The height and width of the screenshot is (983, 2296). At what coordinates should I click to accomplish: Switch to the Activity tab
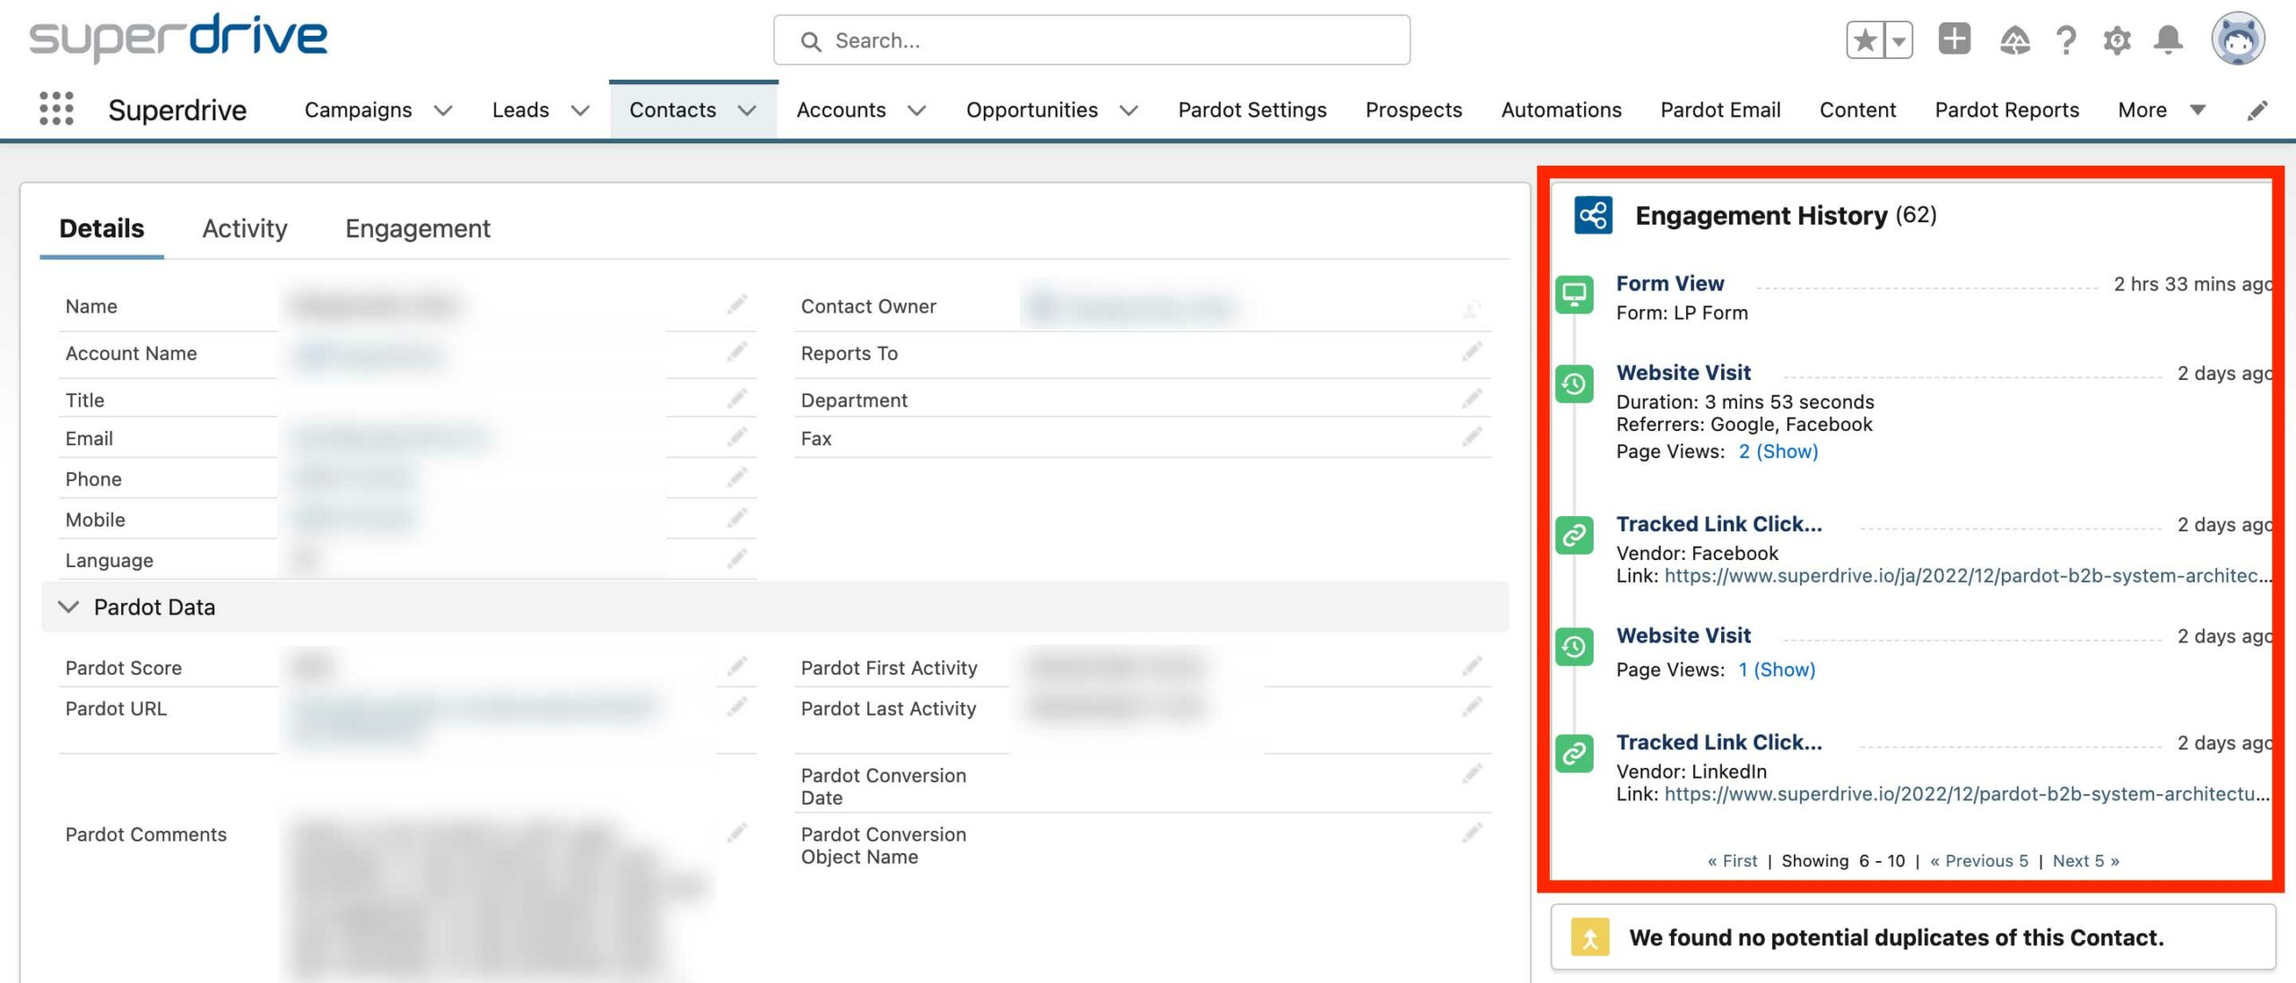244,229
